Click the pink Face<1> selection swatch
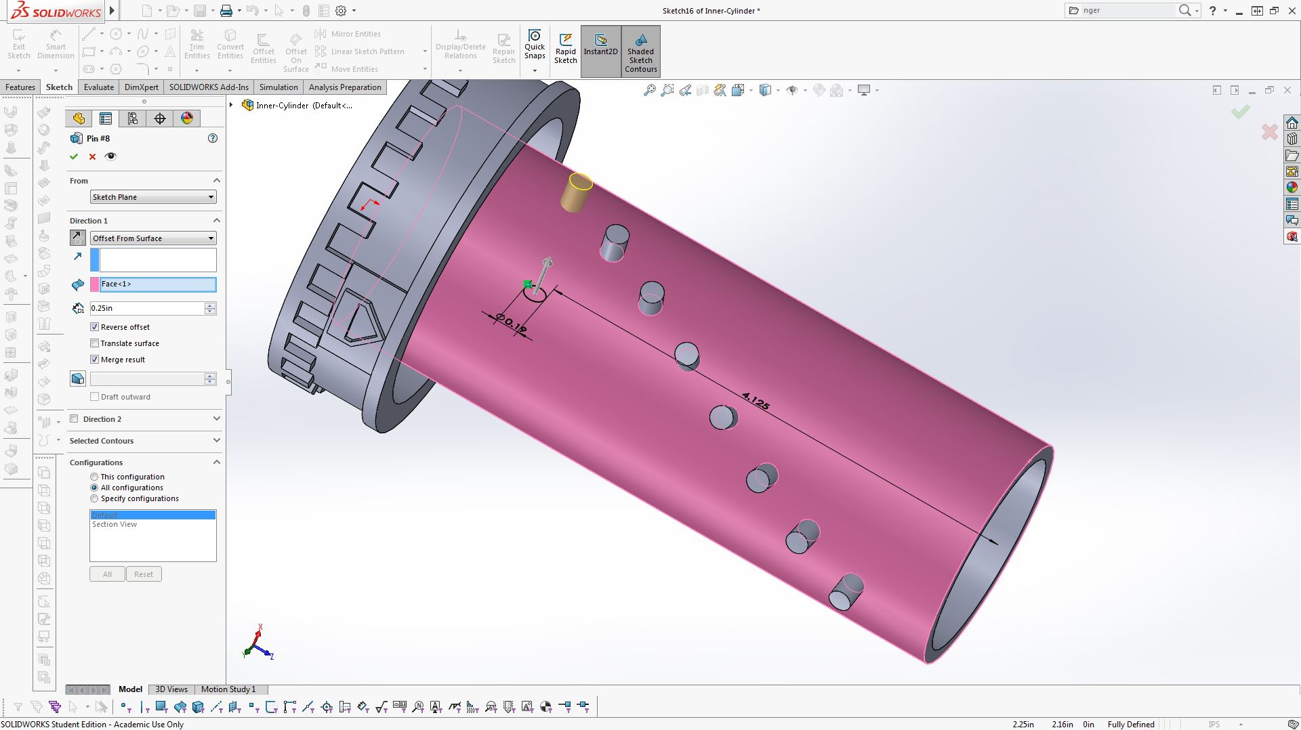 click(94, 284)
